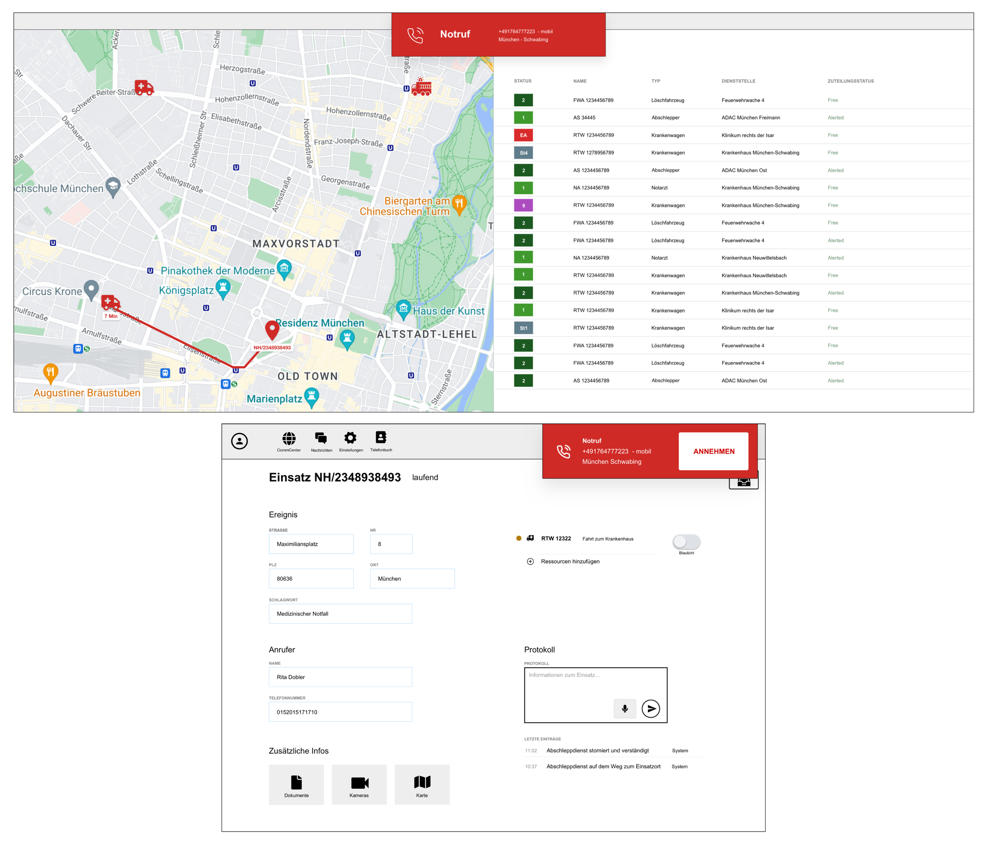987x847 pixels.
Task: Click plus icon for Ressourcen hinzufügen
Action: 530,561
